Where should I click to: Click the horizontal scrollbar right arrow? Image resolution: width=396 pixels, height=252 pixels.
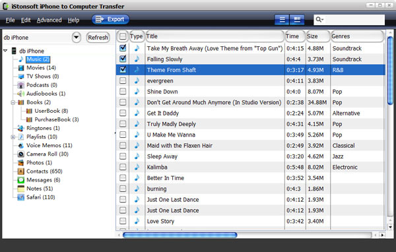pyautogui.click(x=382, y=235)
